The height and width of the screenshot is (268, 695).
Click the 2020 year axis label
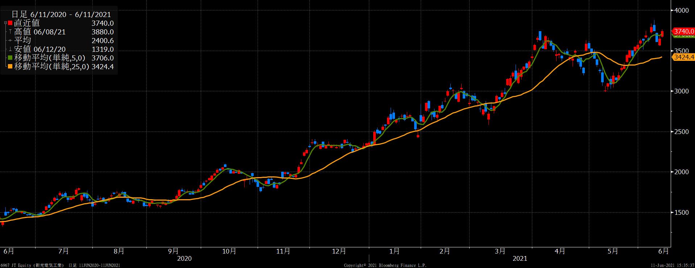[184, 259]
